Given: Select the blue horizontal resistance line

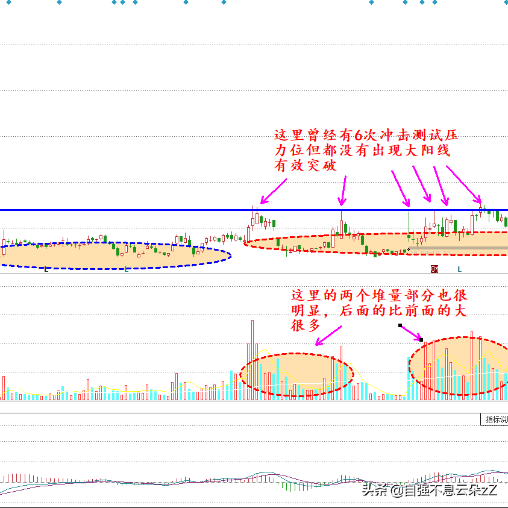Looking at the screenshot, I should pos(121,210).
